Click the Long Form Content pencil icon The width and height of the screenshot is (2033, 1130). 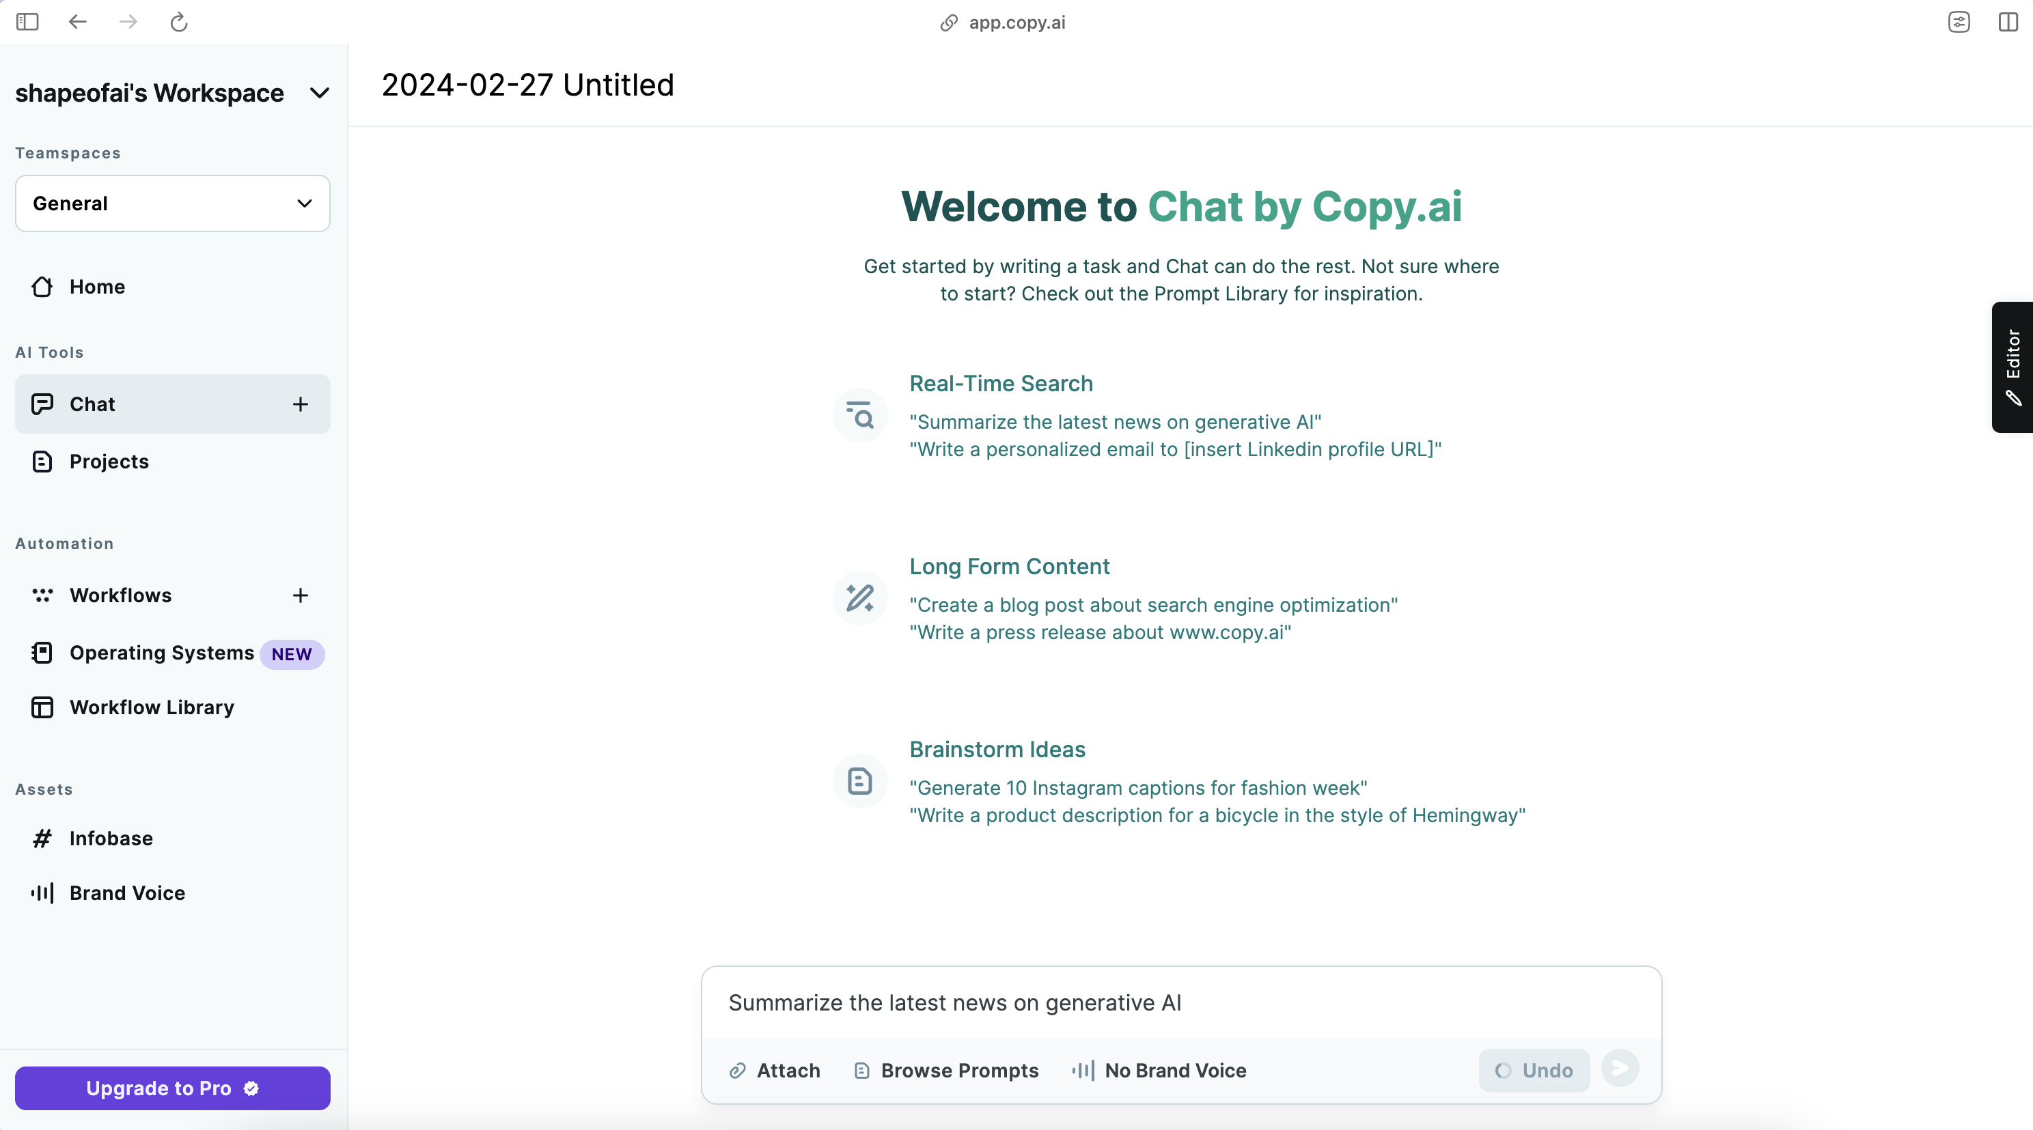(859, 599)
